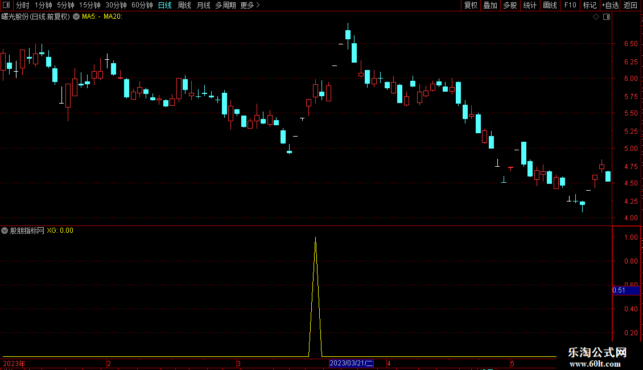Click month 5 on the time axis
The height and width of the screenshot is (370, 643).
(x=512, y=363)
